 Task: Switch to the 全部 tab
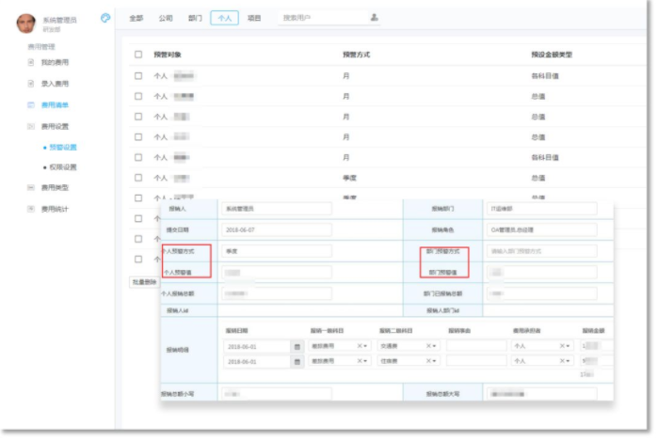[136, 18]
